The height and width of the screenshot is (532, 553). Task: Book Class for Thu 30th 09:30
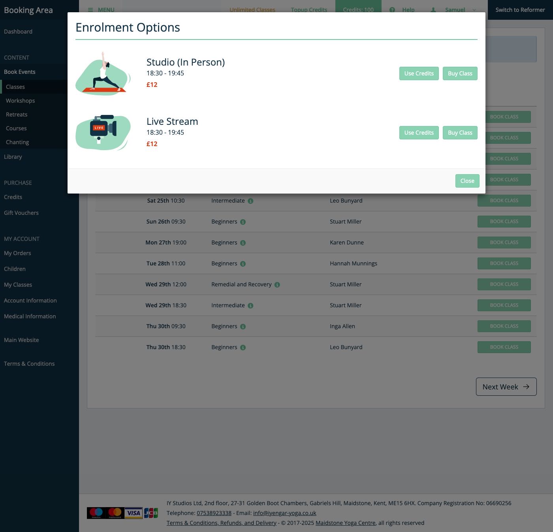point(504,326)
